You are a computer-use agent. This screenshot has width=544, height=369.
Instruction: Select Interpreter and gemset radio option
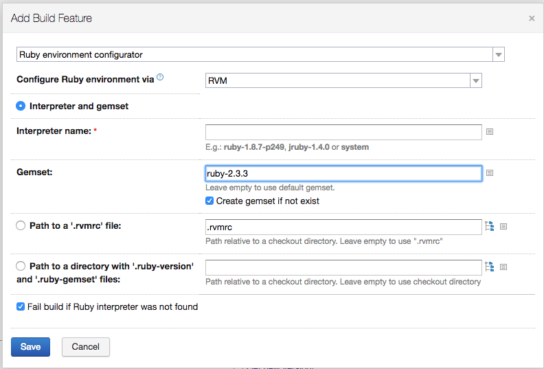tap(21, 106)
